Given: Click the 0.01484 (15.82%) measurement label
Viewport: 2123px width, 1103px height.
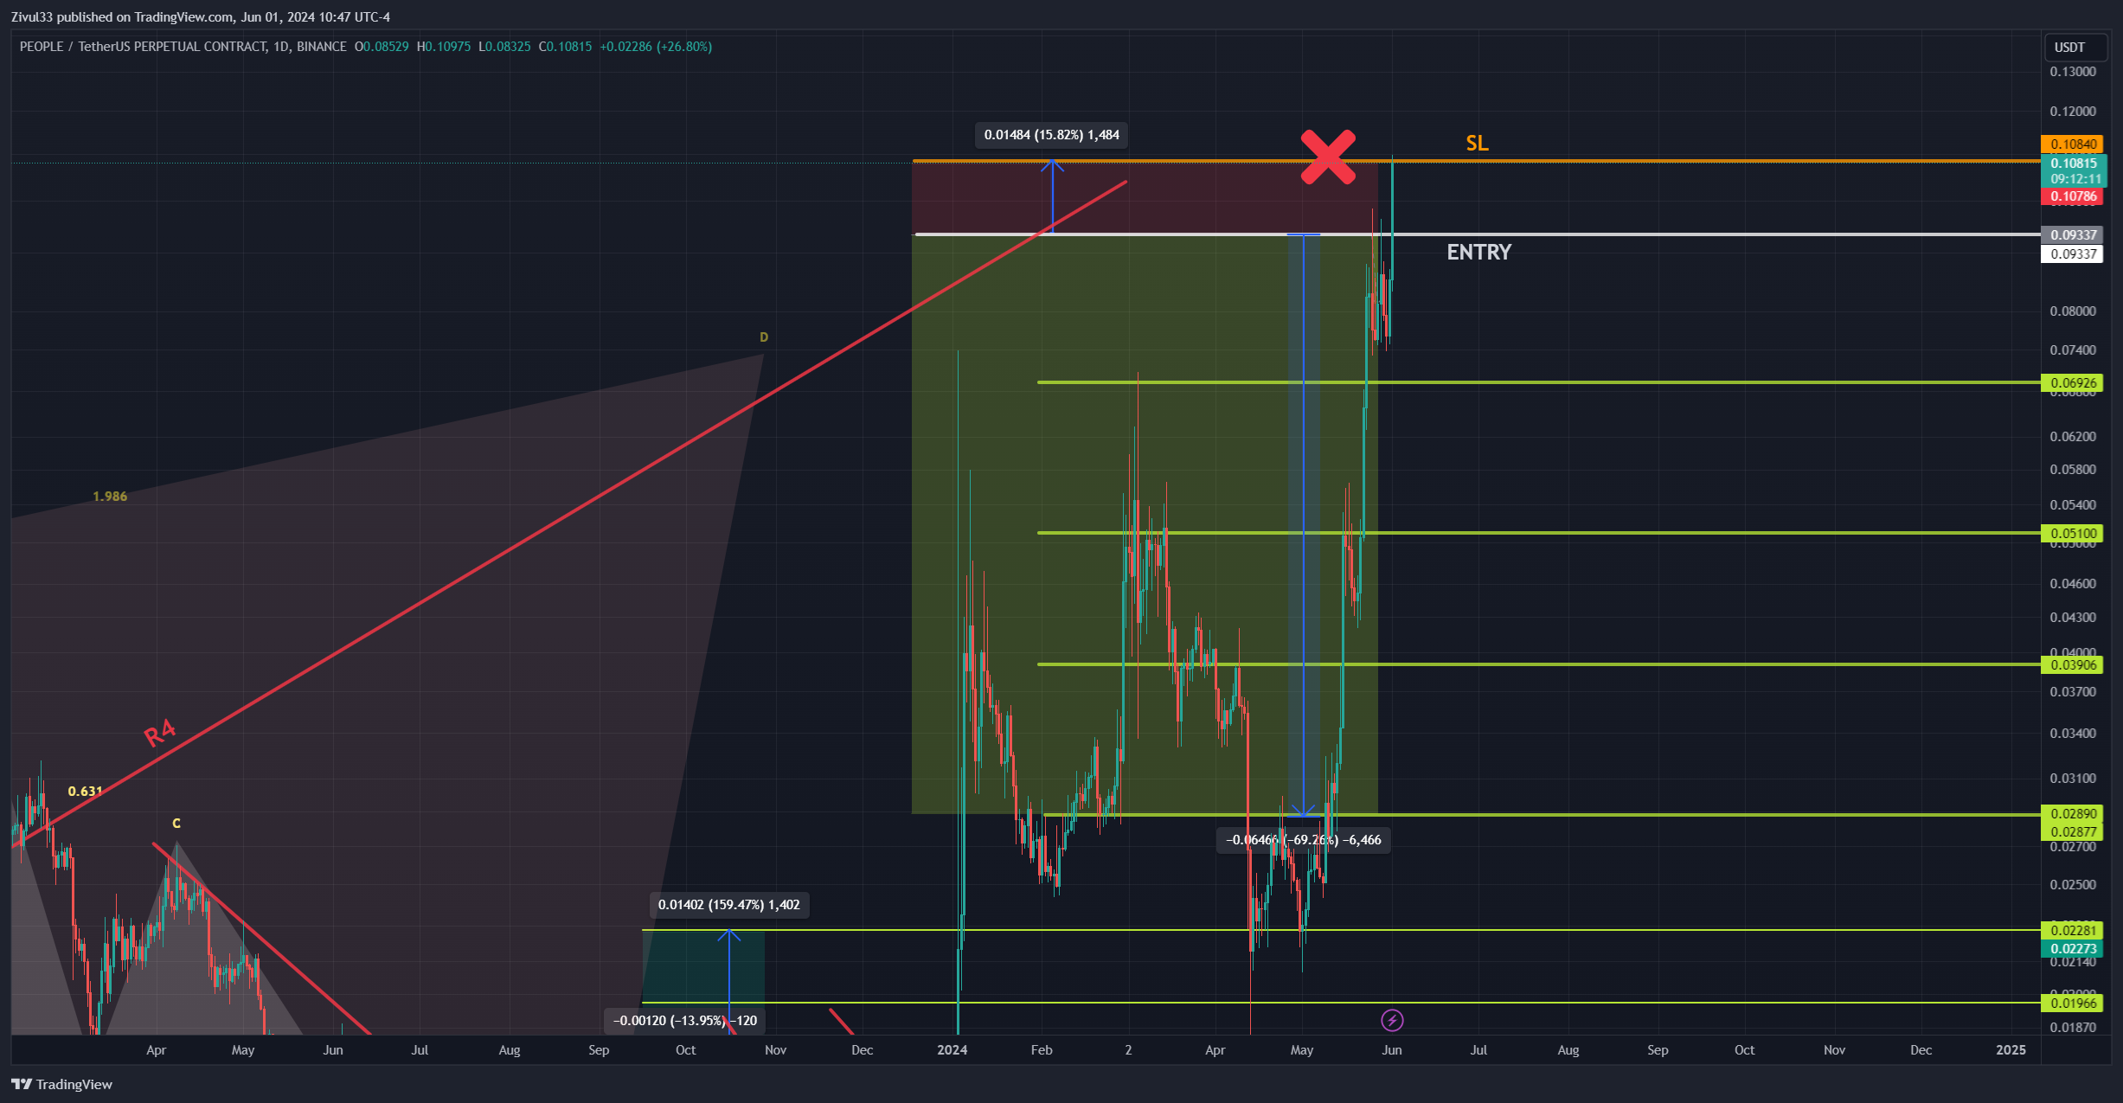Looking at the screenshot, I should point(1051,135).
